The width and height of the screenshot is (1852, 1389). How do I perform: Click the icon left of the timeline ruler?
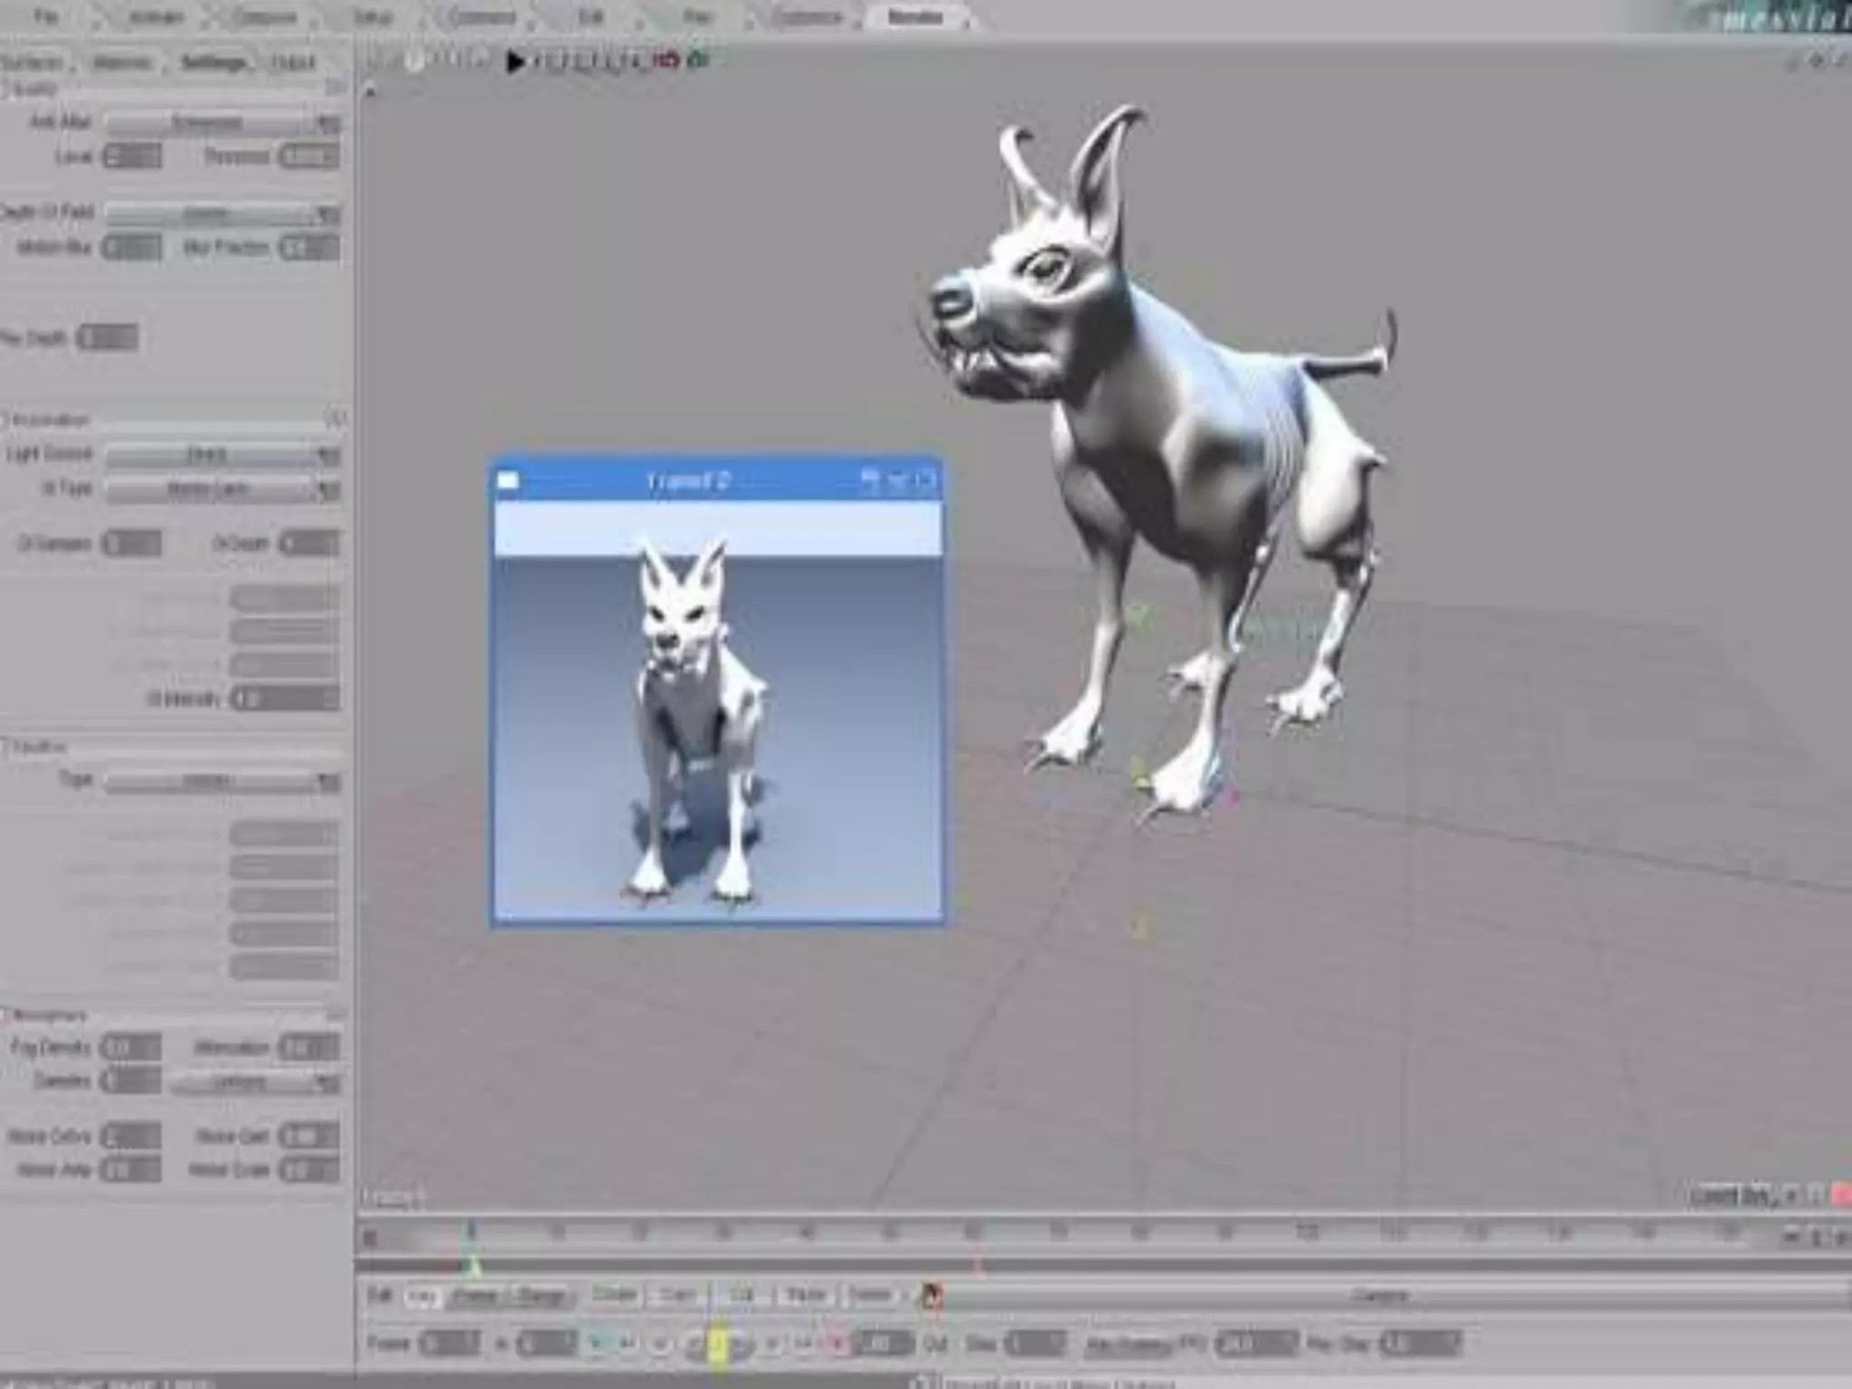pyautogui.click(x=369, y=1236)
